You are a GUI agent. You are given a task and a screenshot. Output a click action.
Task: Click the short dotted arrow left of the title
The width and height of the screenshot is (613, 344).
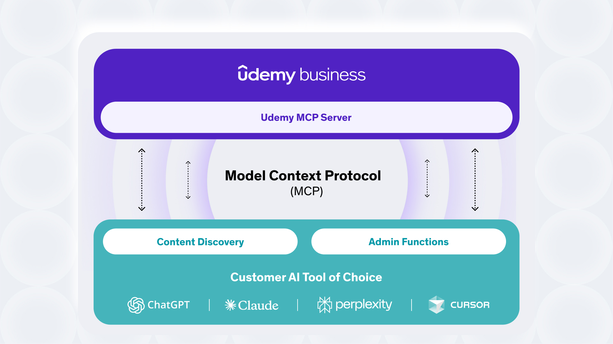click(x=188, y=180)
